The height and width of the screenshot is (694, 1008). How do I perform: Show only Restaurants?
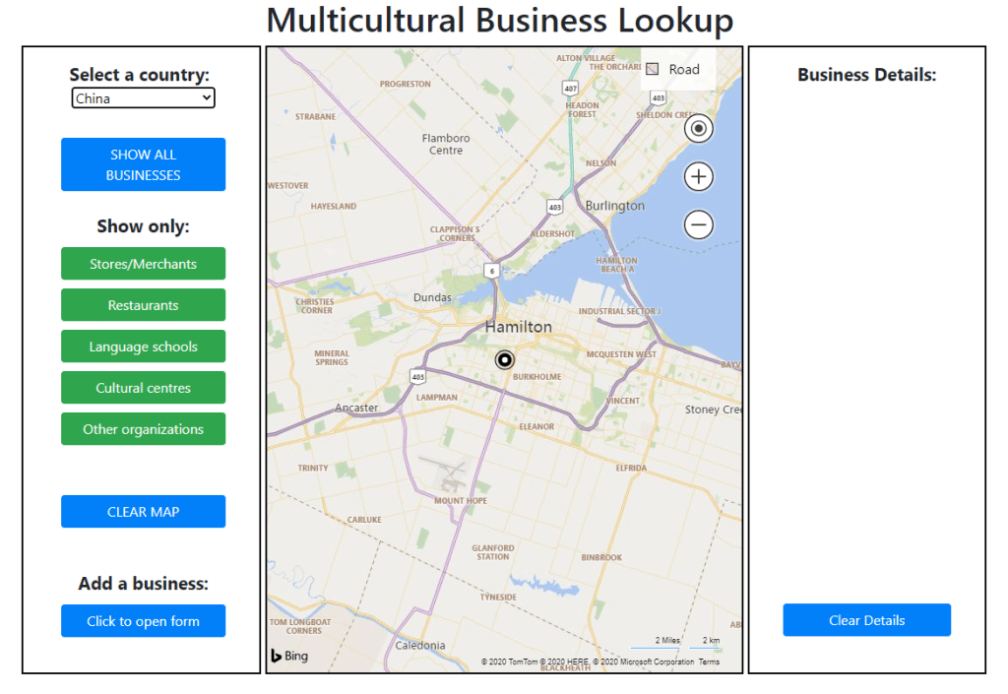coord(144,305)
